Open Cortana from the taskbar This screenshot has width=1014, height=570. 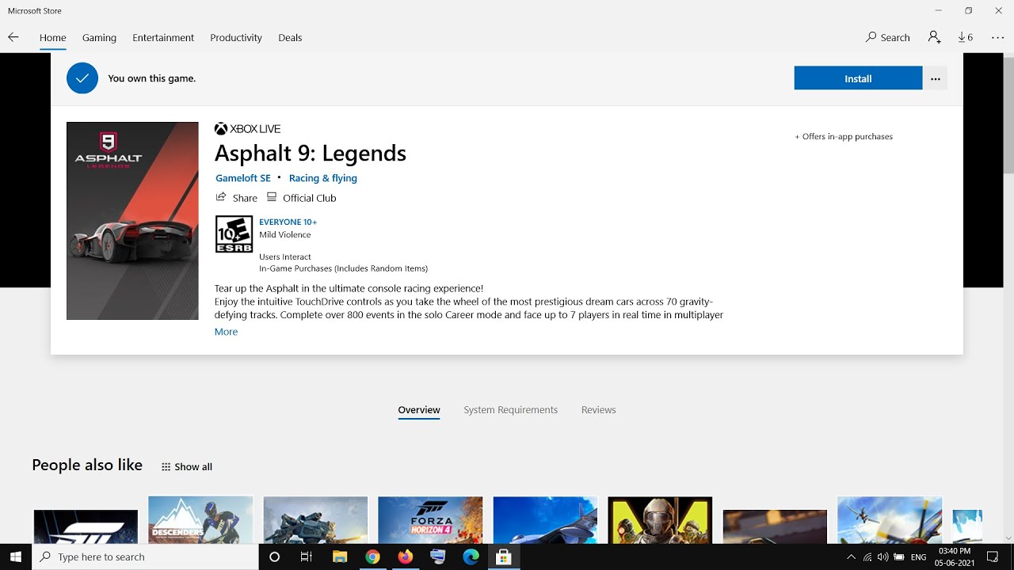tap(274, 557)
